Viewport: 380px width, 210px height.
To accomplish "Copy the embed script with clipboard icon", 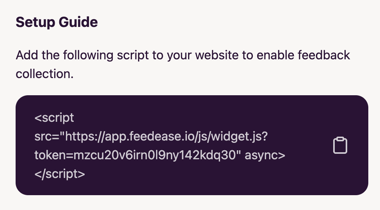I will (x=340, y=145).
